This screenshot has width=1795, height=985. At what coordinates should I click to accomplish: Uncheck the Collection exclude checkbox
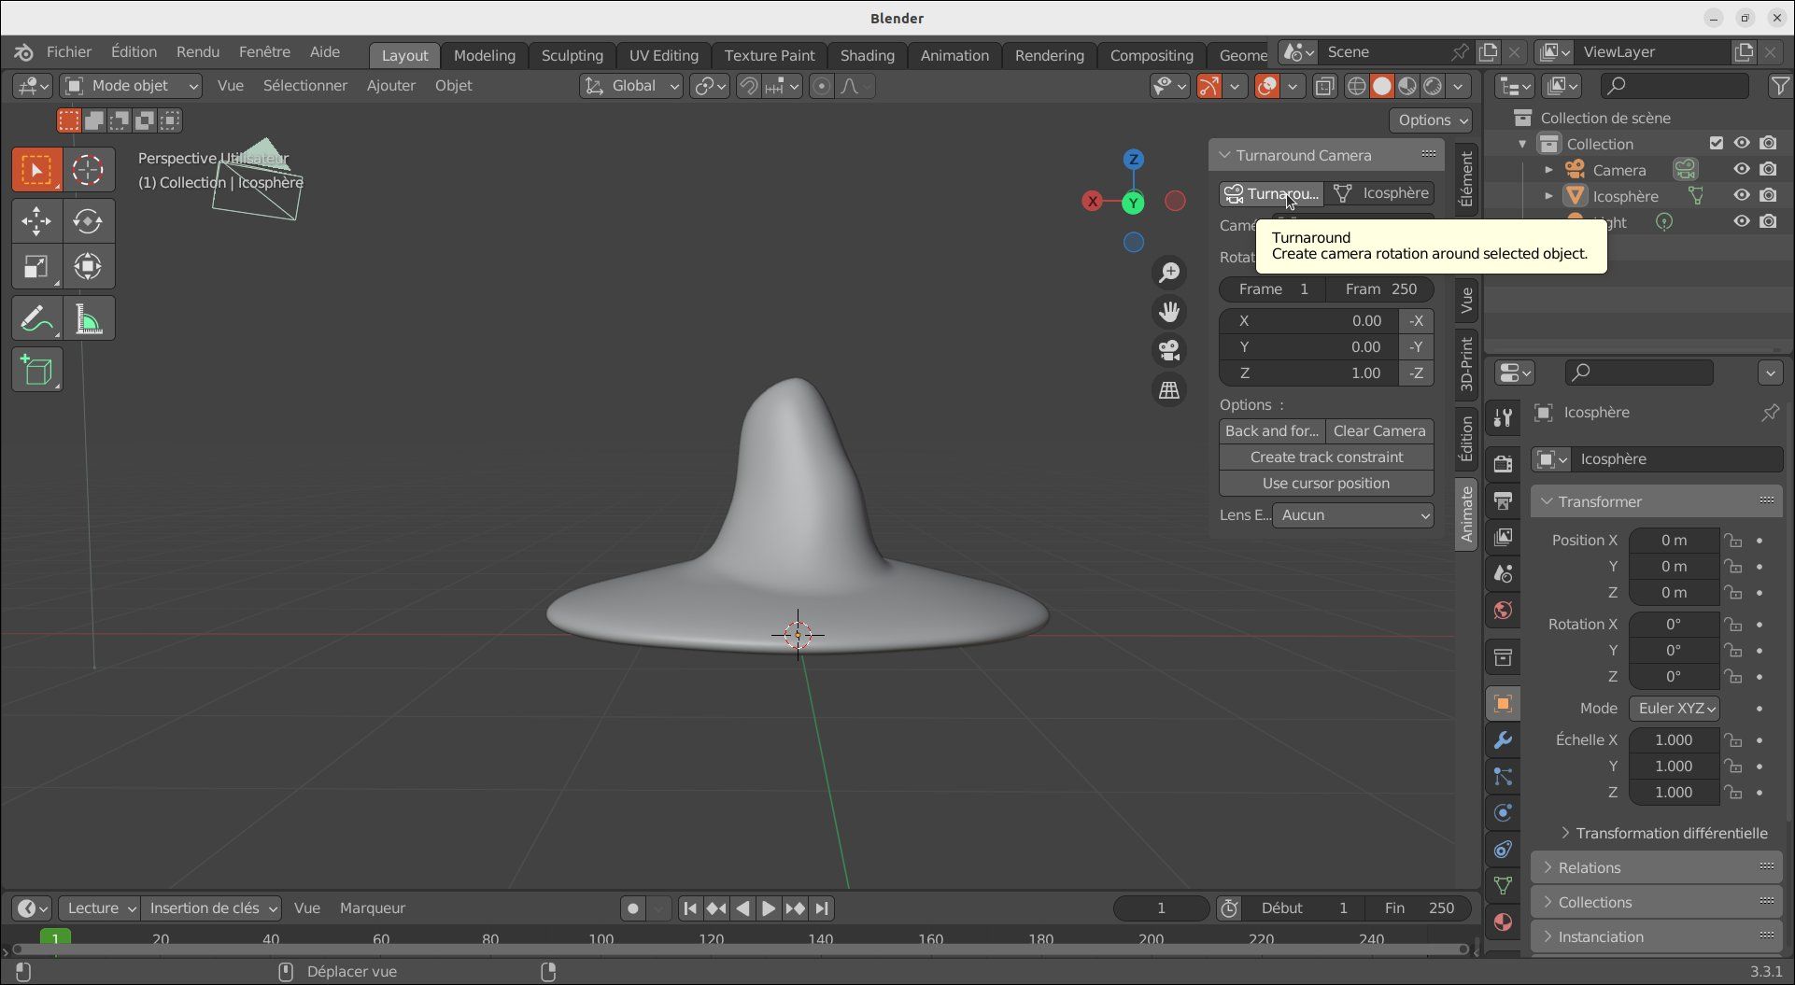(1717, 144)
